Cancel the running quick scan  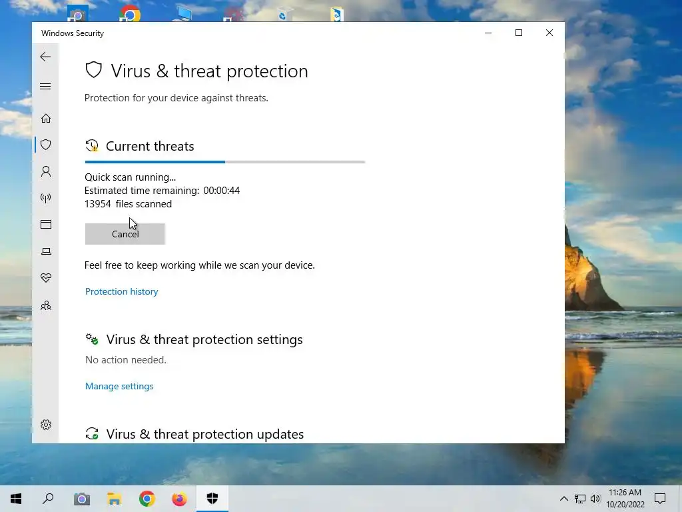125,234
